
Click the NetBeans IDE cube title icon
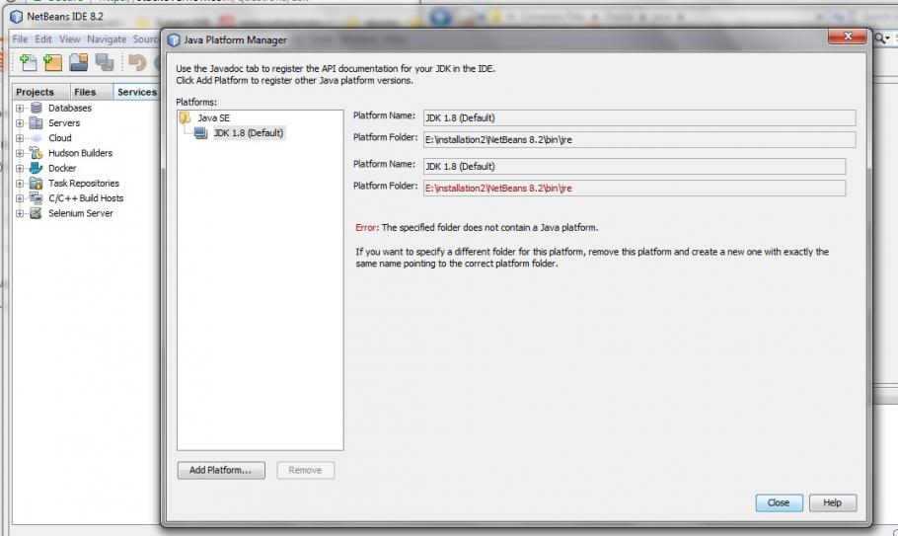tap(16, 17)
